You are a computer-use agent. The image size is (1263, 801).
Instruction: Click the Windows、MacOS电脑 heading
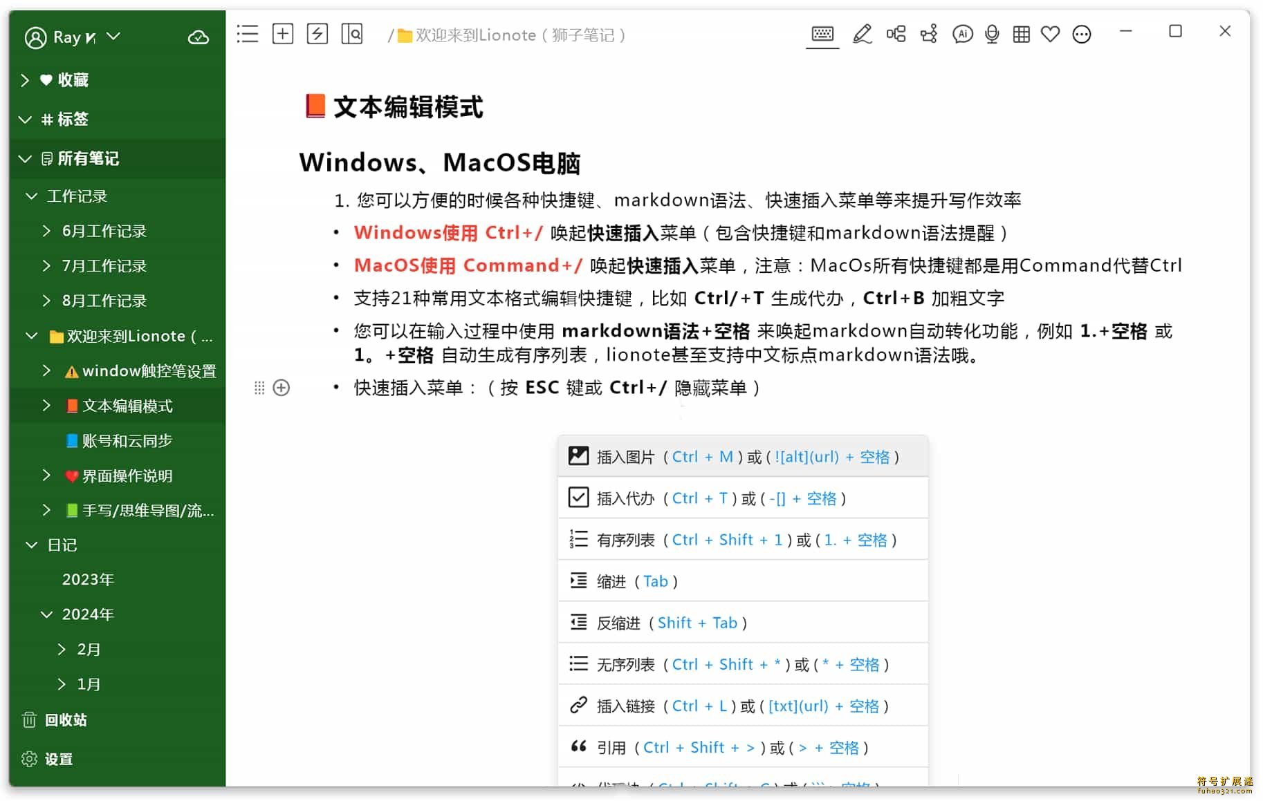440,163
